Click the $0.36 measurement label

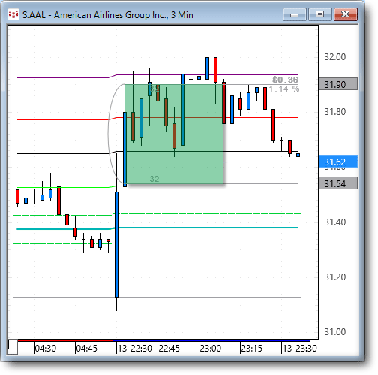point(285,80)
